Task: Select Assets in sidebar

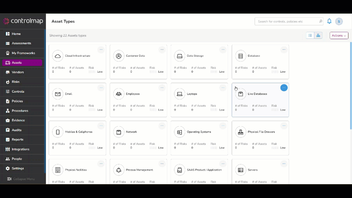Action: pyautogui.click(x=22, y=63)
